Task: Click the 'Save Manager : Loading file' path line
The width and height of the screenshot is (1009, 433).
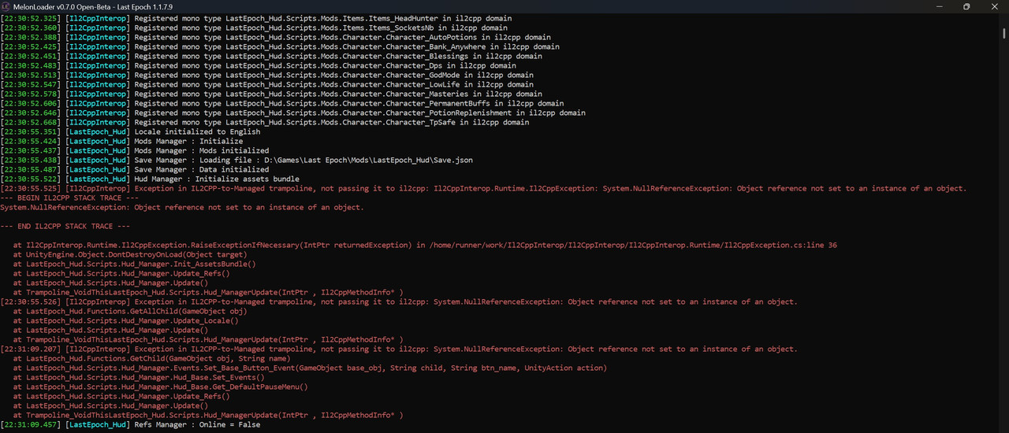Action: [236, 160]
